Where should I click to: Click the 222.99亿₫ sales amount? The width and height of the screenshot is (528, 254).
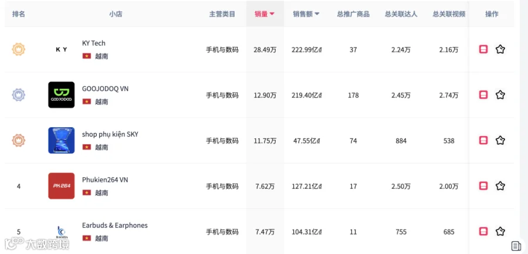coord(307,50)
